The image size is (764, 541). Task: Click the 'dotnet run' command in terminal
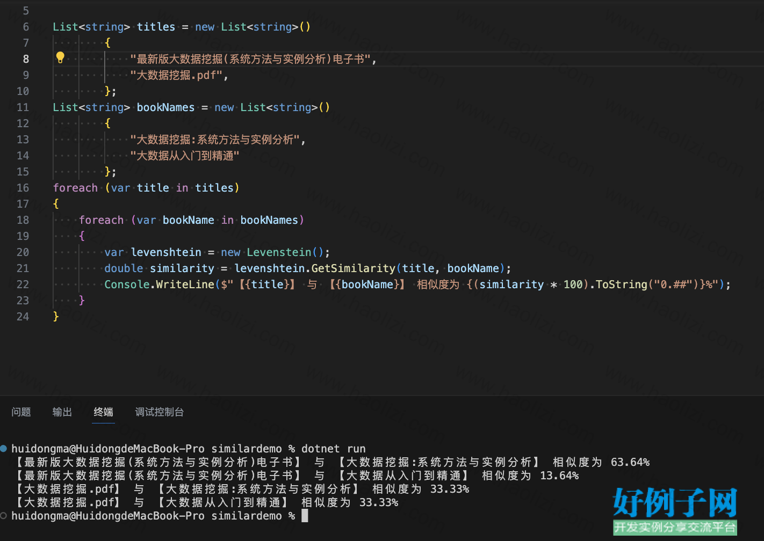coord(333,449)
